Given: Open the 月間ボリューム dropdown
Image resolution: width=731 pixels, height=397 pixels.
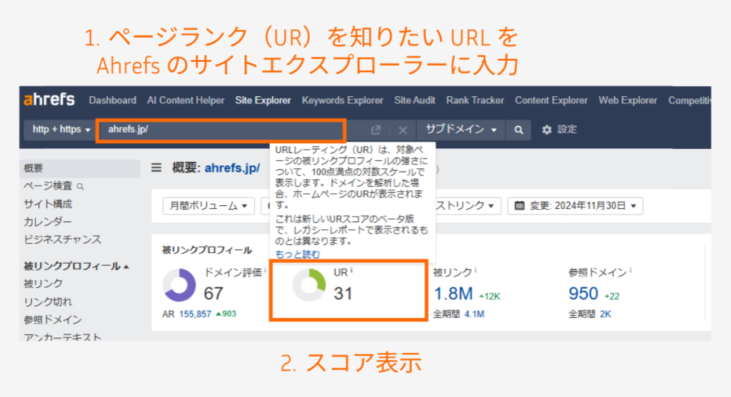Looking at the screenshot, I should 208,206.
